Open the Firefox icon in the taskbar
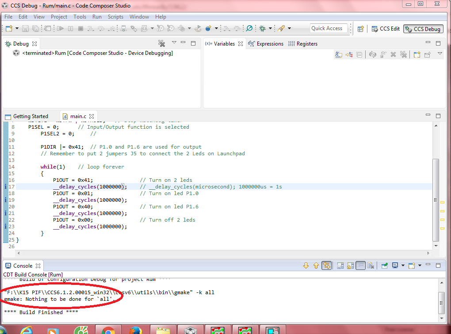Image resolution: width=451 pixels, height=334 pixels. pos(135,330)
